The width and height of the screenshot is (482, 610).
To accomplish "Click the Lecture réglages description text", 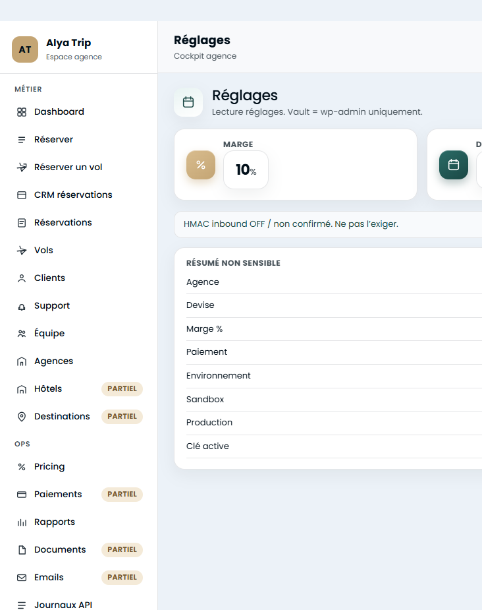I will coord(317,112).
